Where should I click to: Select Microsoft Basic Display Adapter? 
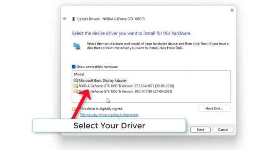103,80
